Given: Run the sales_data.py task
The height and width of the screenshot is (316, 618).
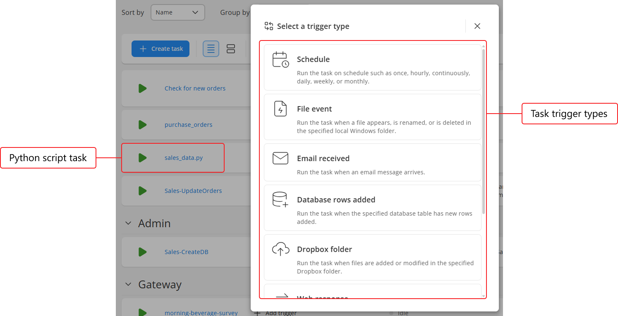Looking at the screenshot, I should [x=143, y=158].
